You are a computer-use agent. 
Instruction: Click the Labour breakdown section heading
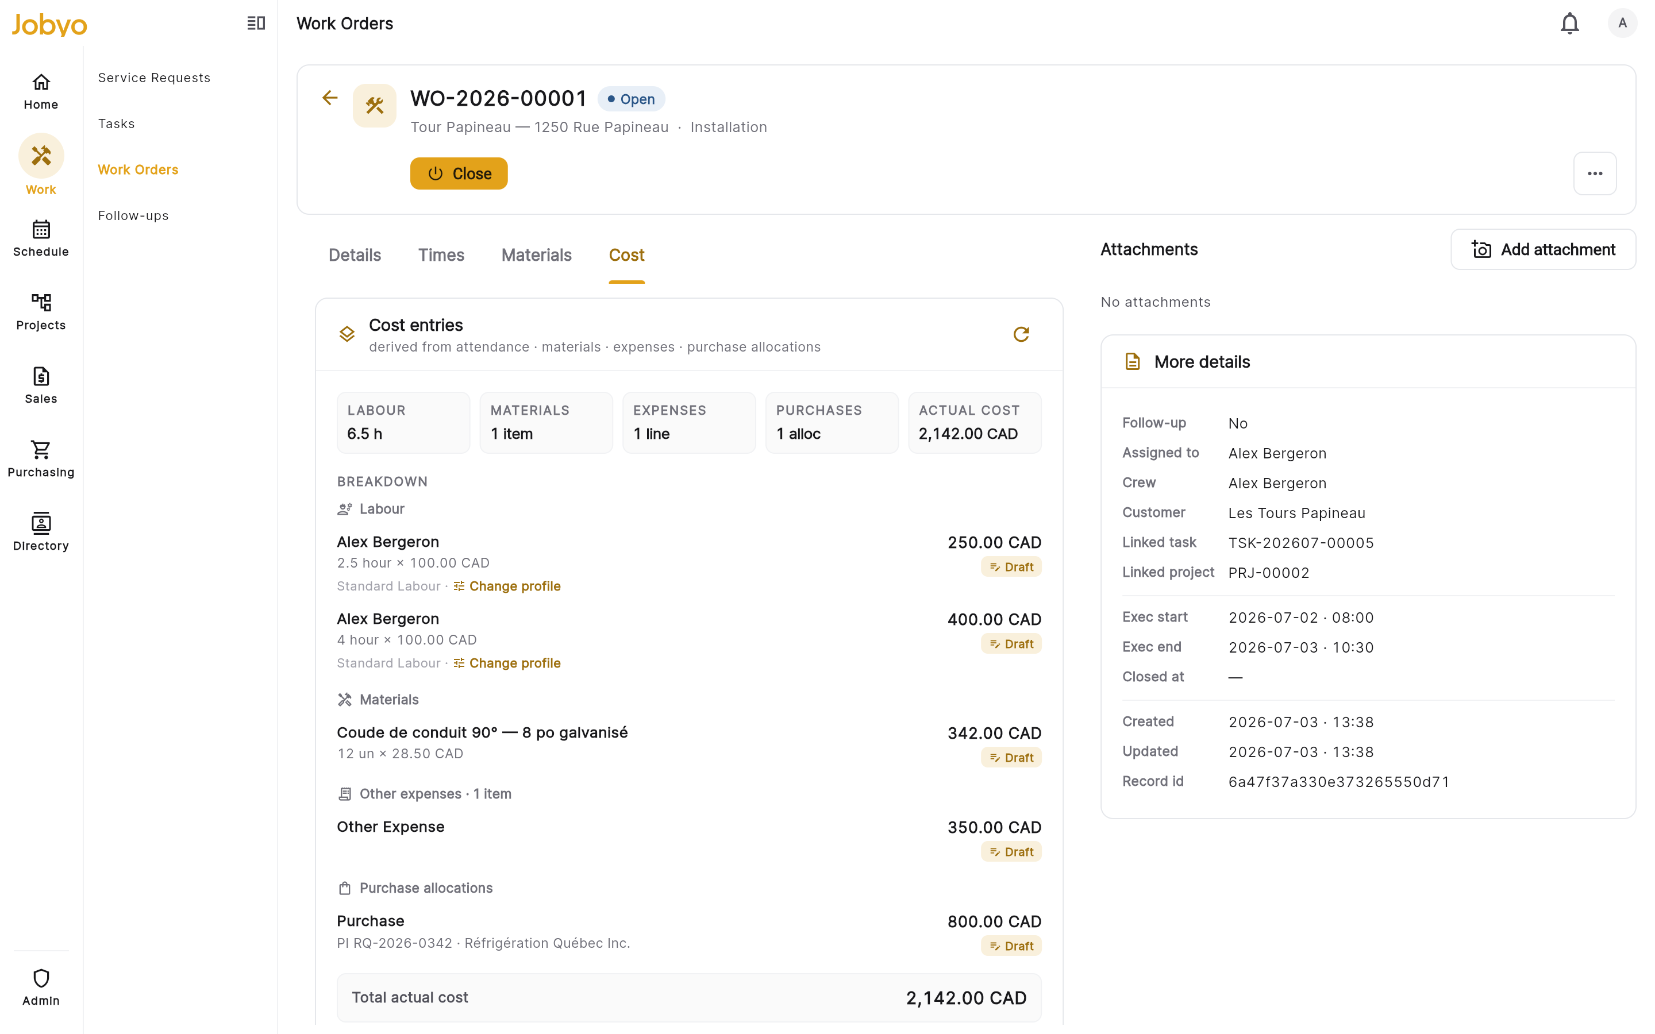[x=371, y=509]
